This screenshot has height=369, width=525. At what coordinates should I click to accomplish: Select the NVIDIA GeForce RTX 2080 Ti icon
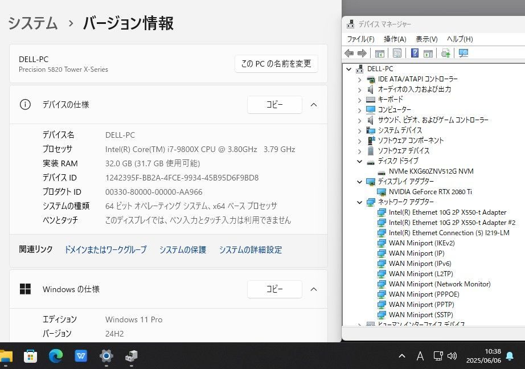point(382,192)
